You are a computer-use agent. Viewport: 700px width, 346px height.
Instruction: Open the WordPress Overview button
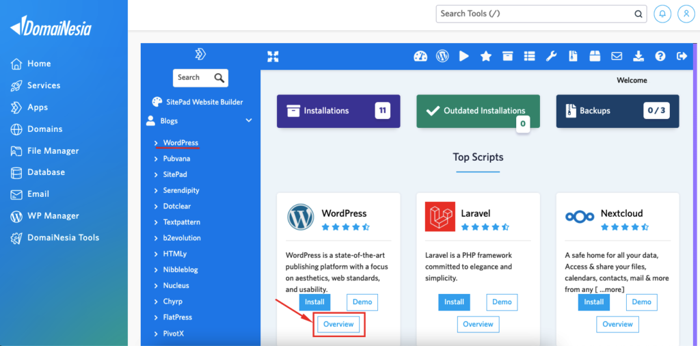tap(338, 325)
